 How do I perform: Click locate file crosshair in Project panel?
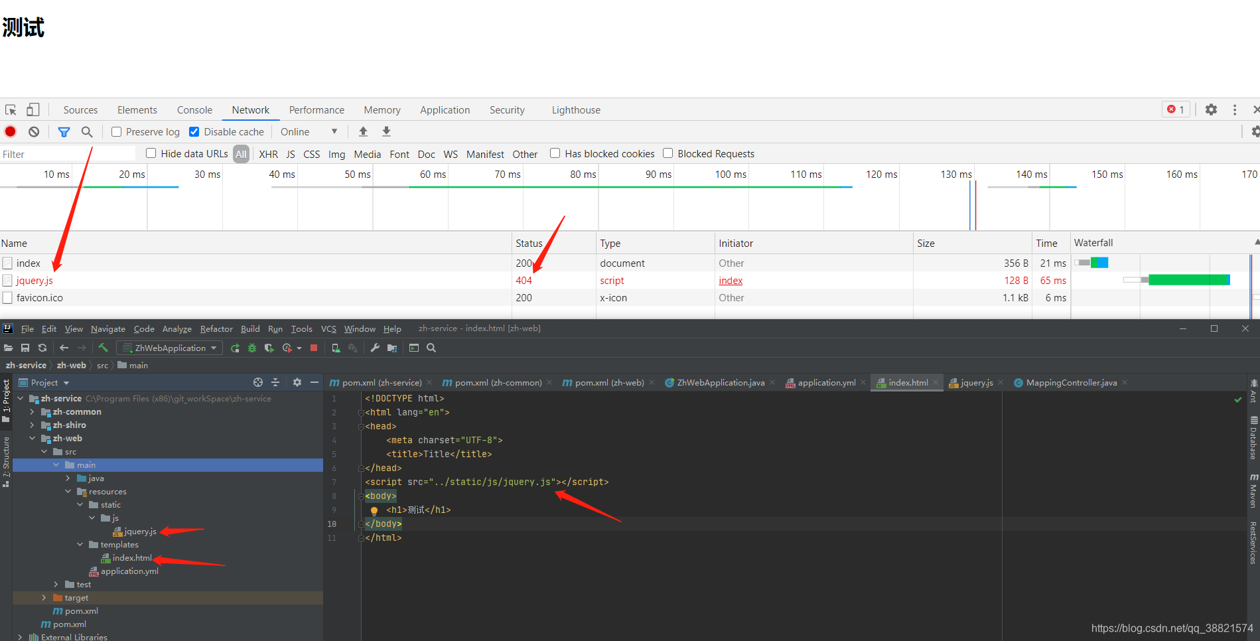[x=258, y=382]
